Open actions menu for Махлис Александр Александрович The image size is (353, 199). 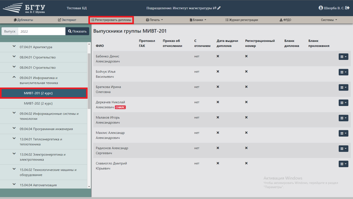pos(343,133)
